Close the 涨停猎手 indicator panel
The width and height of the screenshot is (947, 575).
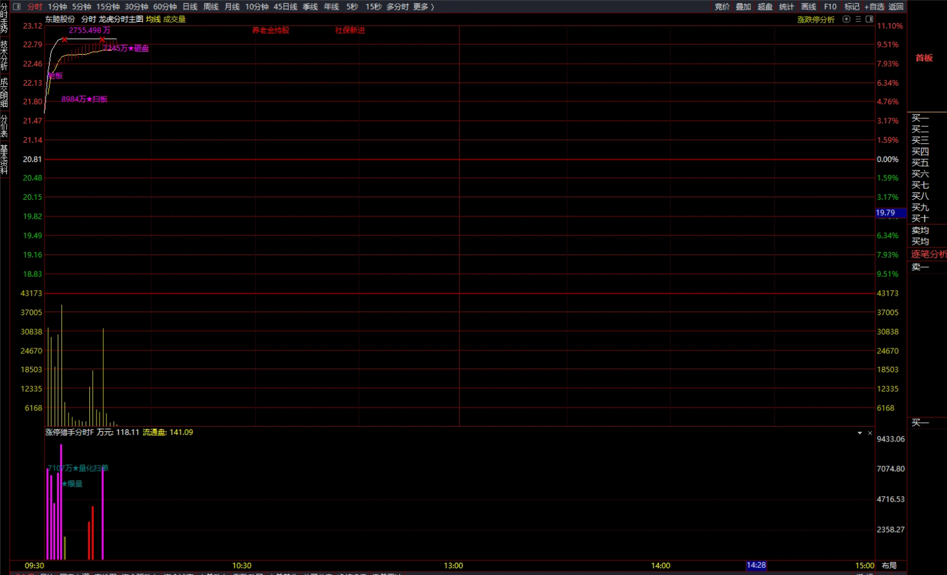[x=870, y=433]
